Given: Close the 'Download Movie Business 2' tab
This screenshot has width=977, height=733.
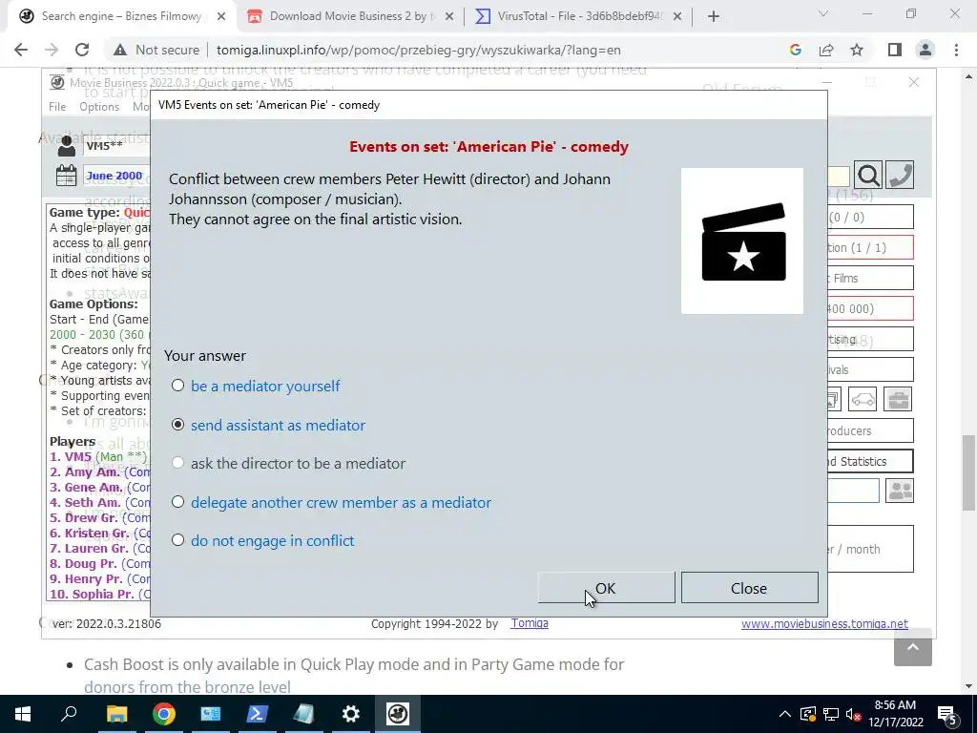Looking at the screenshot, I should click(449, 17).
